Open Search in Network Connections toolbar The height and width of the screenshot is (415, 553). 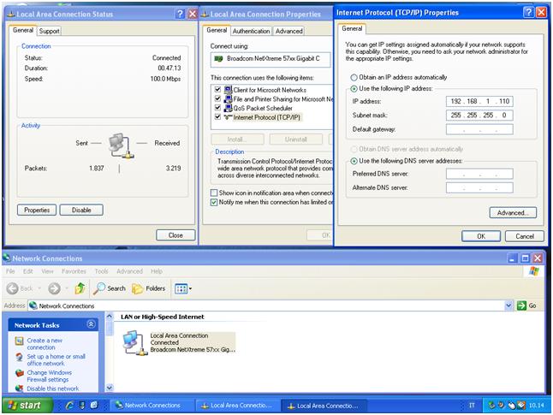coord(110,288)
